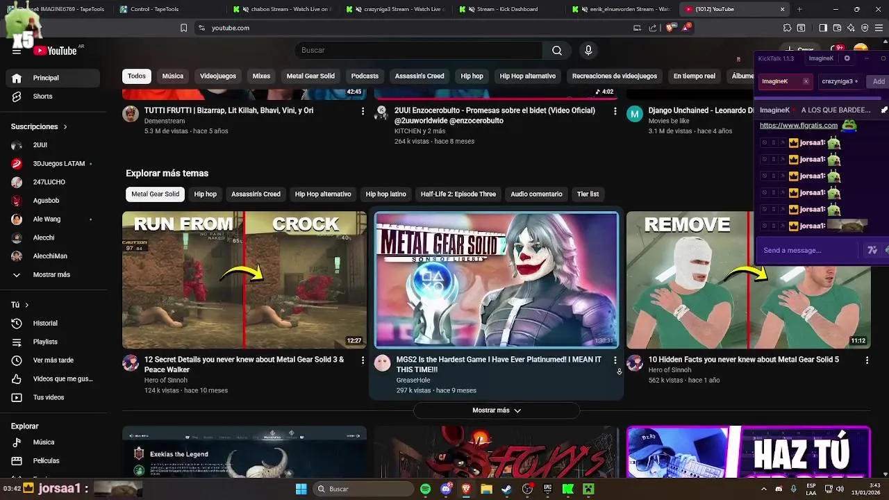Screen dimensions: 889x500
Task: Select the Videojuegos filter chip
Action: [218, 76]
